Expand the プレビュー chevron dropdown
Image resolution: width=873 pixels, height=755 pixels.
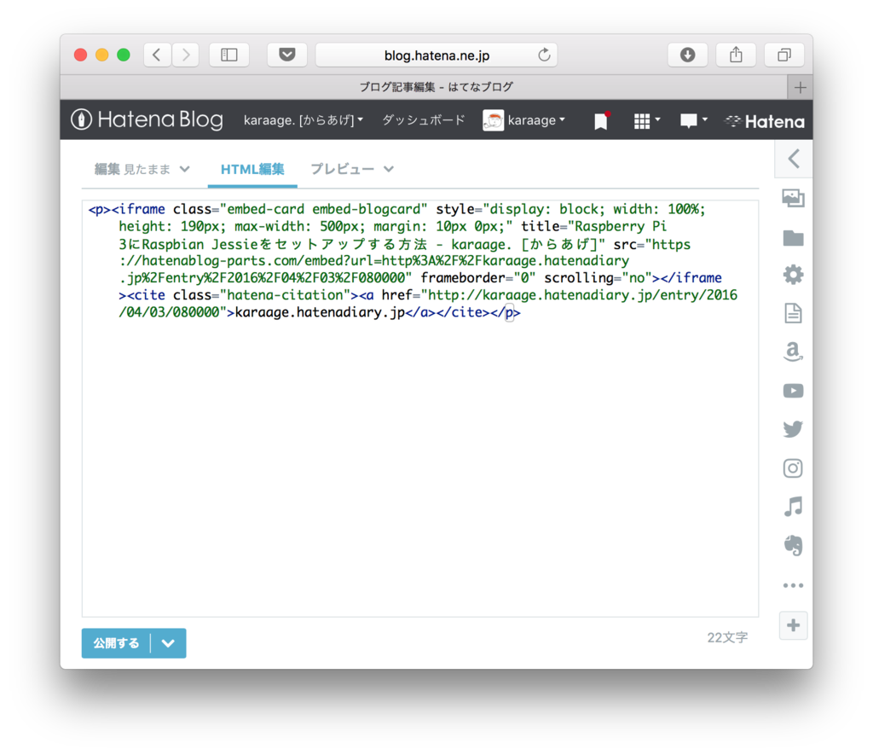point(389,169)
